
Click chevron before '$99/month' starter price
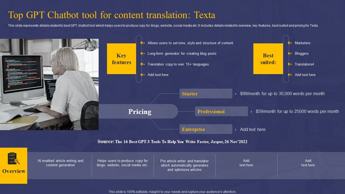point(236,94)
